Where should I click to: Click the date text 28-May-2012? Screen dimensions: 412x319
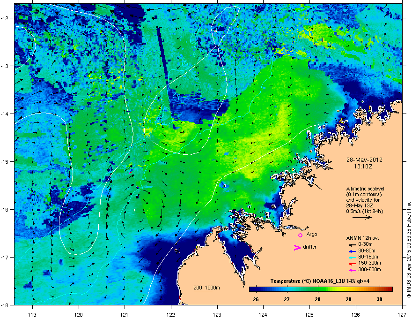364,160
